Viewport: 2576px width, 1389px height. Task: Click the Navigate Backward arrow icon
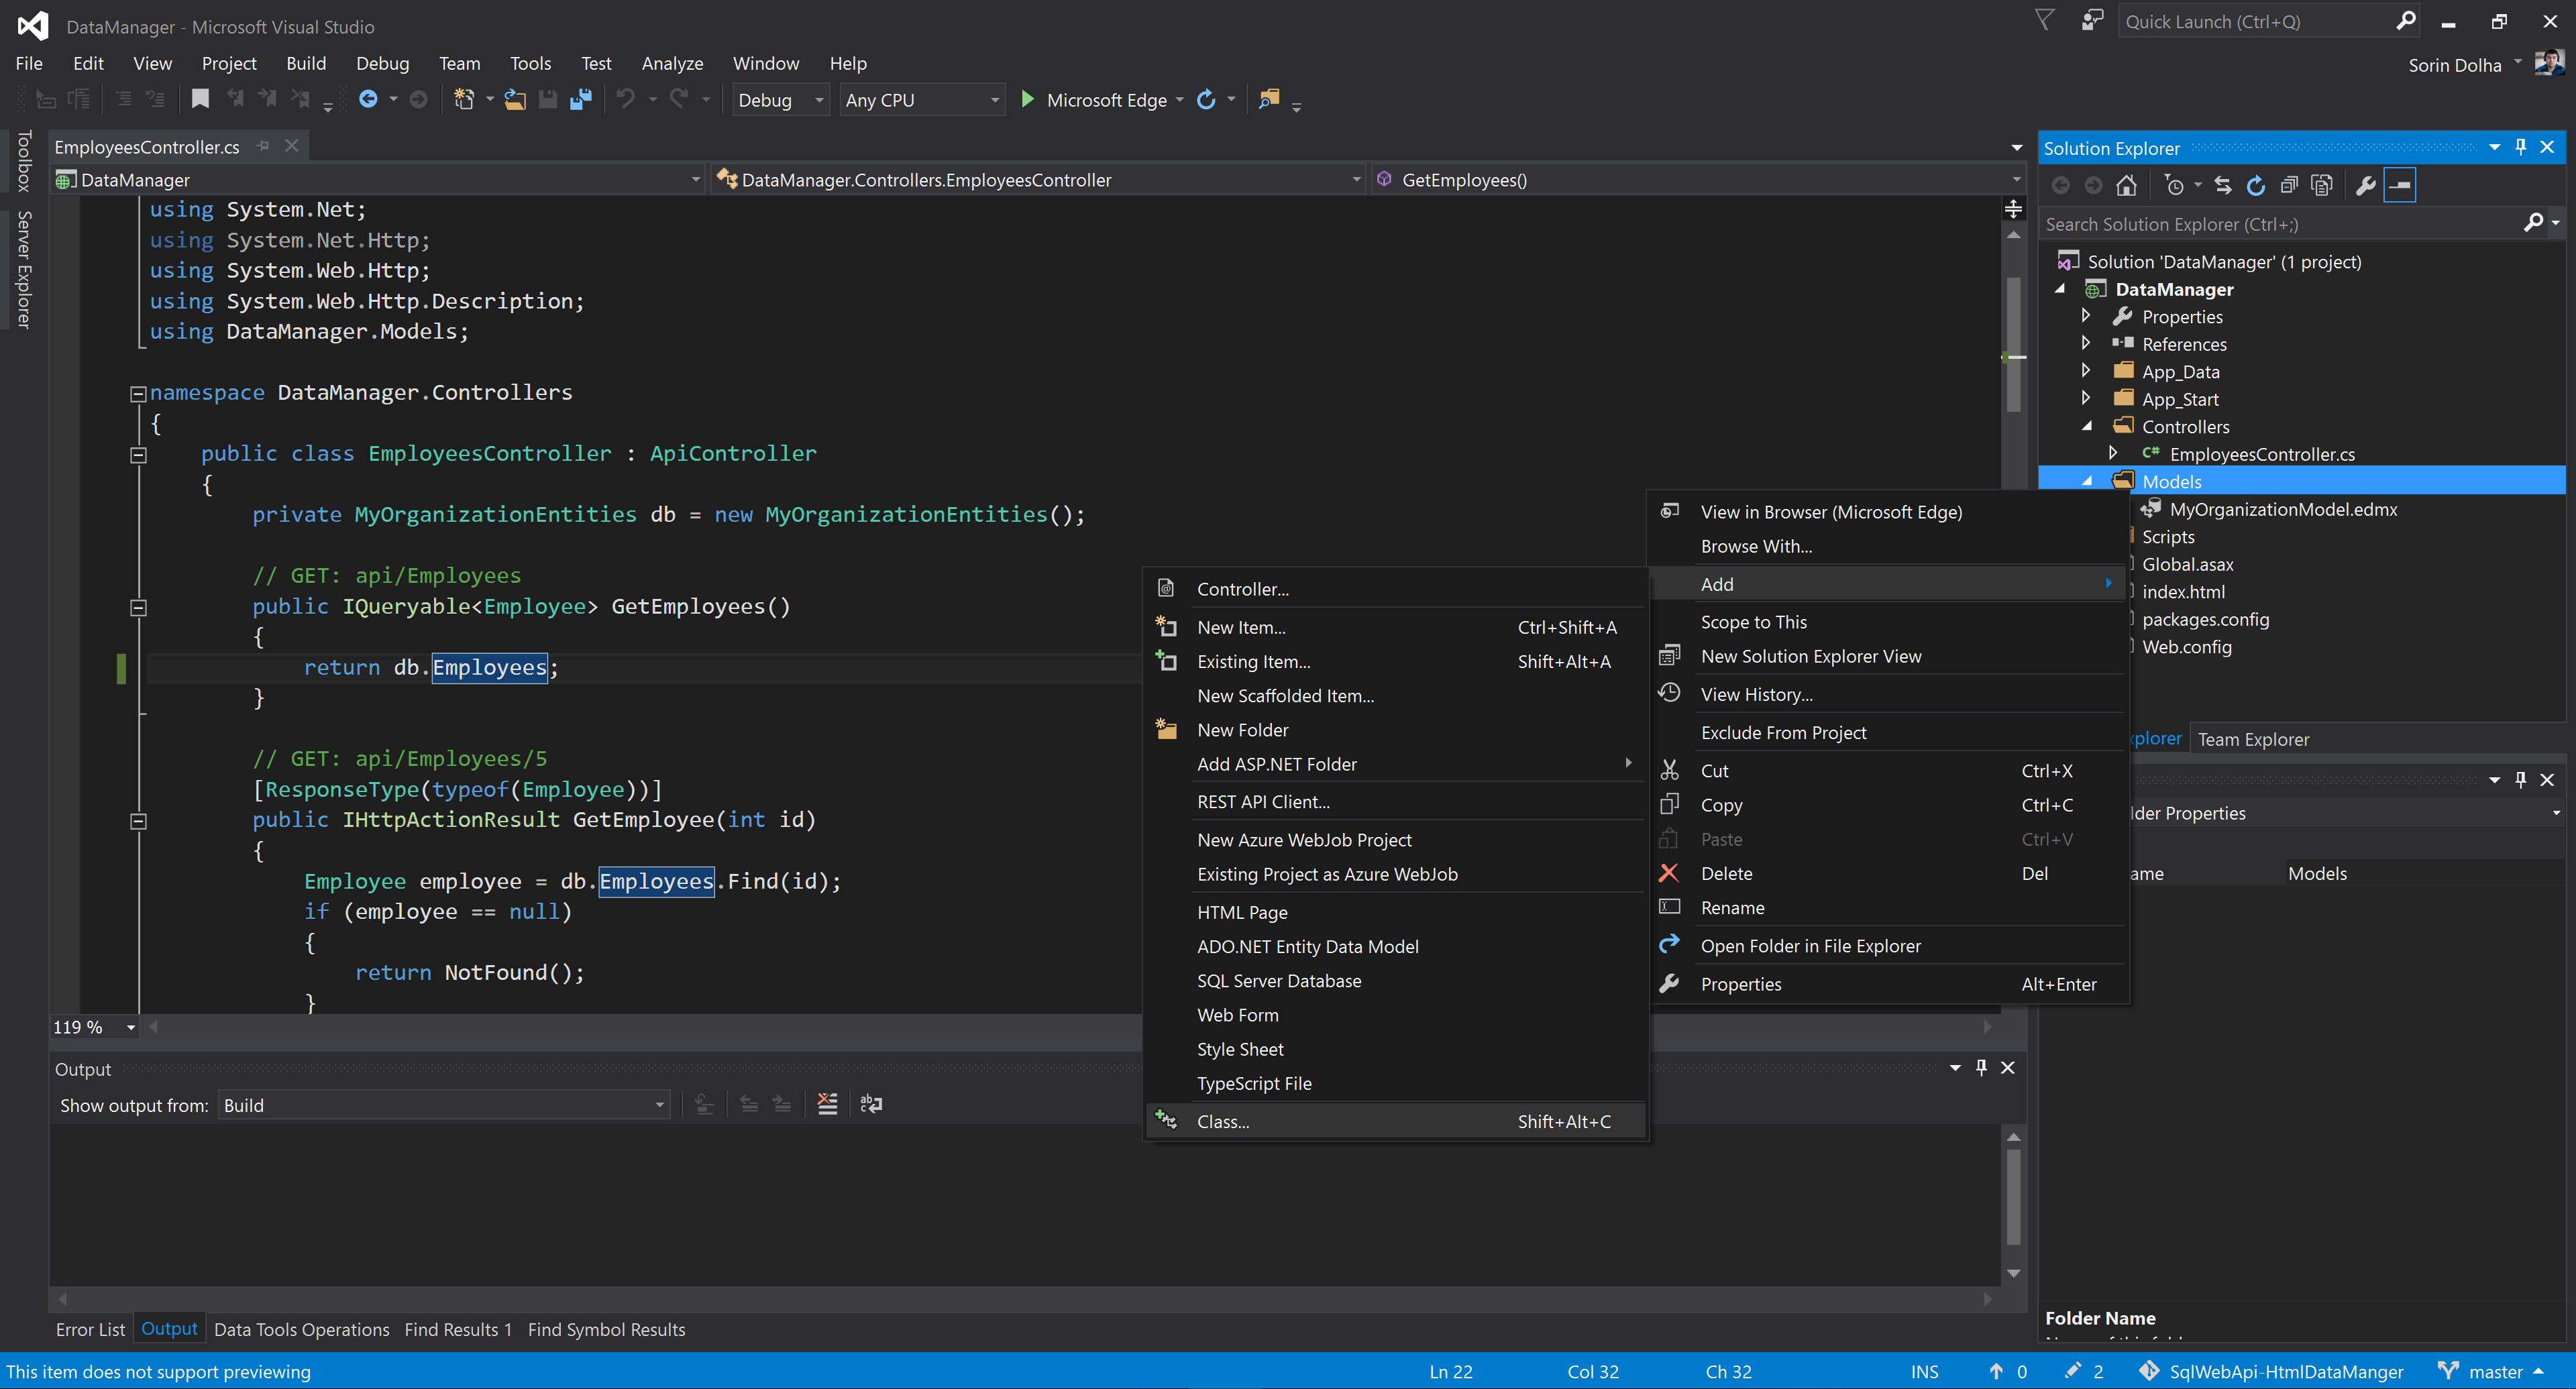(368, 100)
